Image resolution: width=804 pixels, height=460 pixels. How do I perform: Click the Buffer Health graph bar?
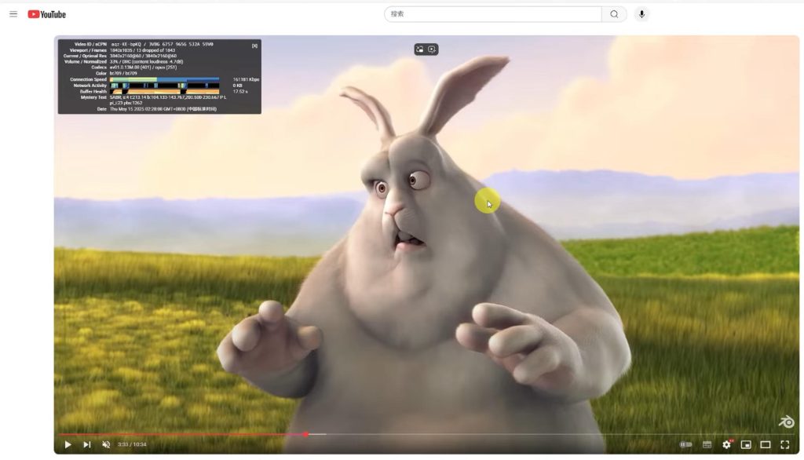[x=164, y=91]
